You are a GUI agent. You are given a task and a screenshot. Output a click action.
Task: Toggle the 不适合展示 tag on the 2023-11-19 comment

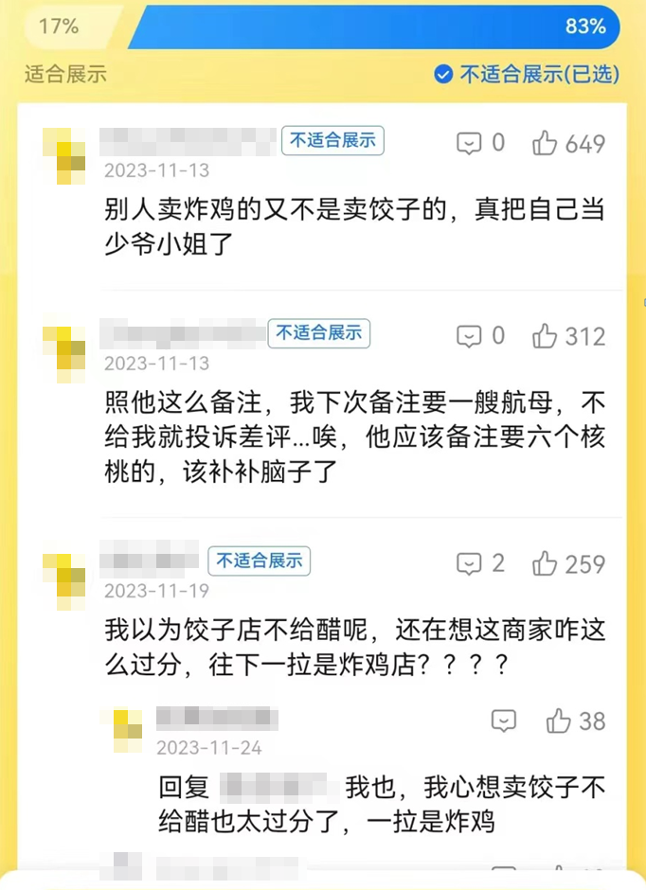tap(259, 561)
